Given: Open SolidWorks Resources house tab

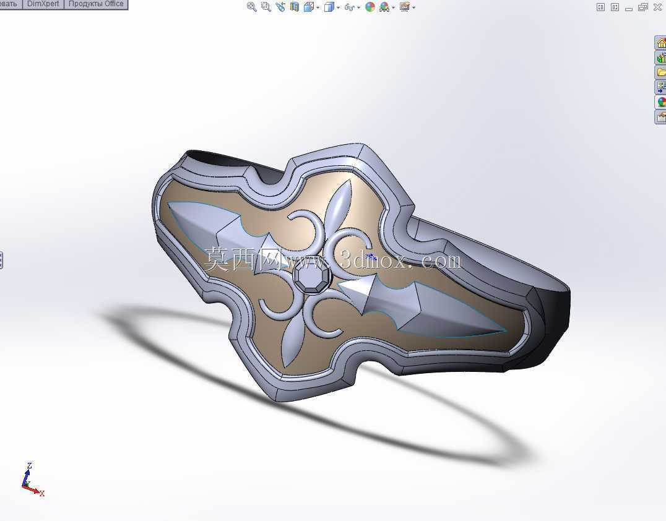Looking at the screenshot, I should tap(660, 43).
